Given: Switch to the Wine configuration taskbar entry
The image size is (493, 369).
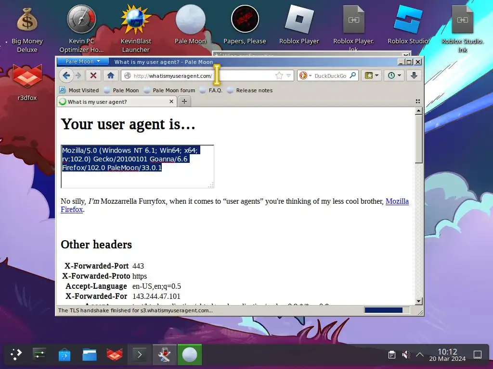Looking at the screenshot, I should pos(165,355).
